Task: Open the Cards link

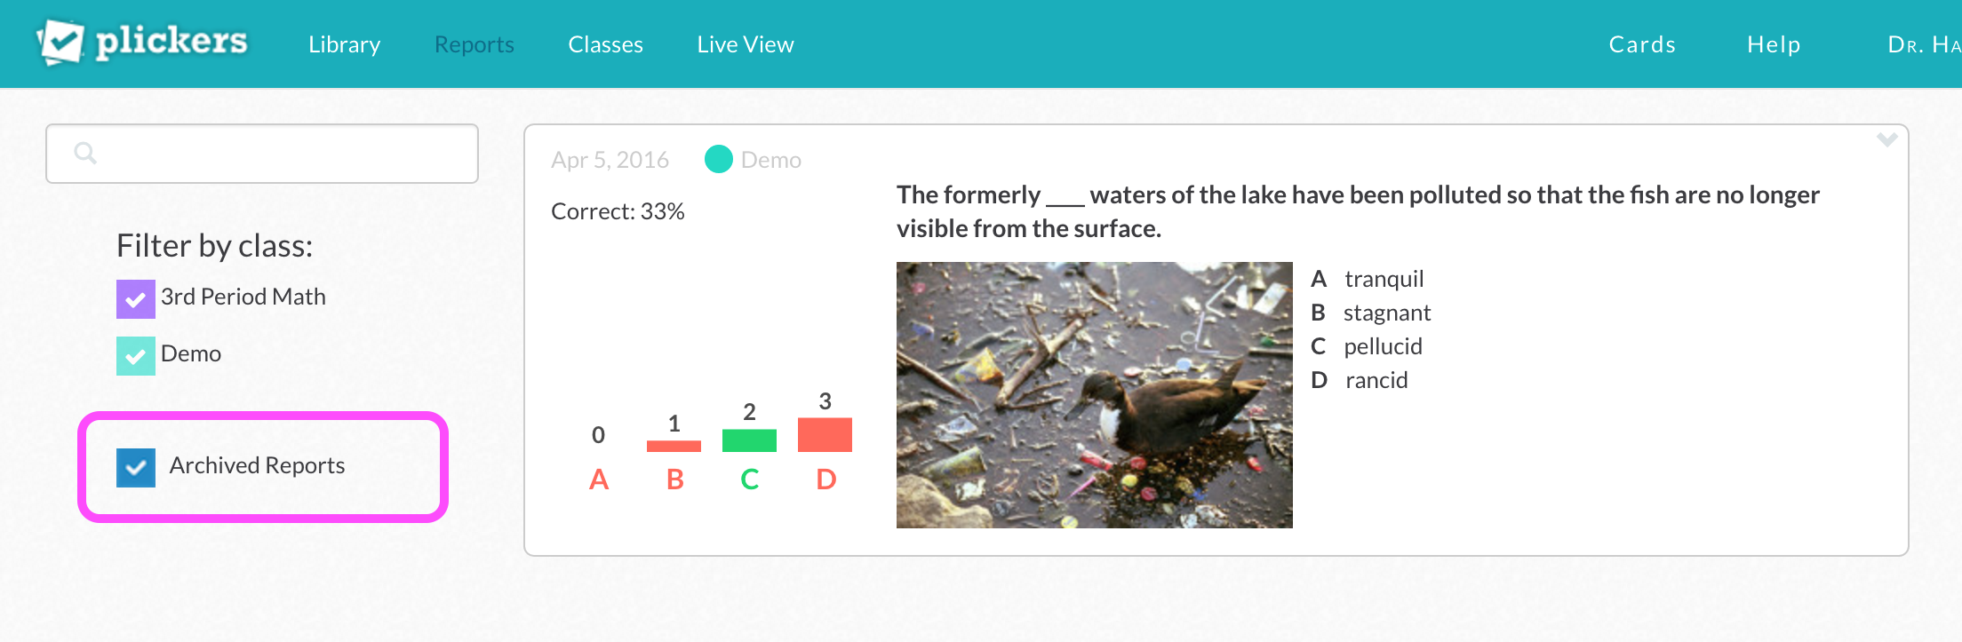Action: coord(1641,44)
